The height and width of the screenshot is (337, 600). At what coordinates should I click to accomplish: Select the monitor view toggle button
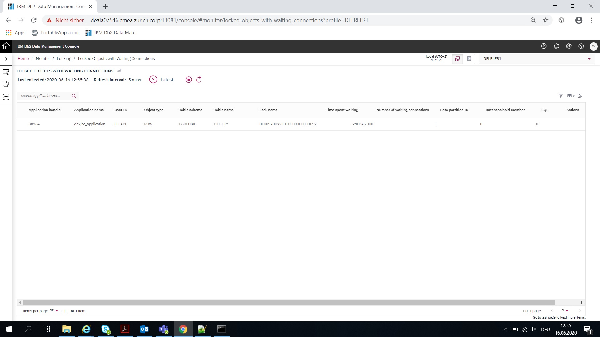click(x=457, y=59)
